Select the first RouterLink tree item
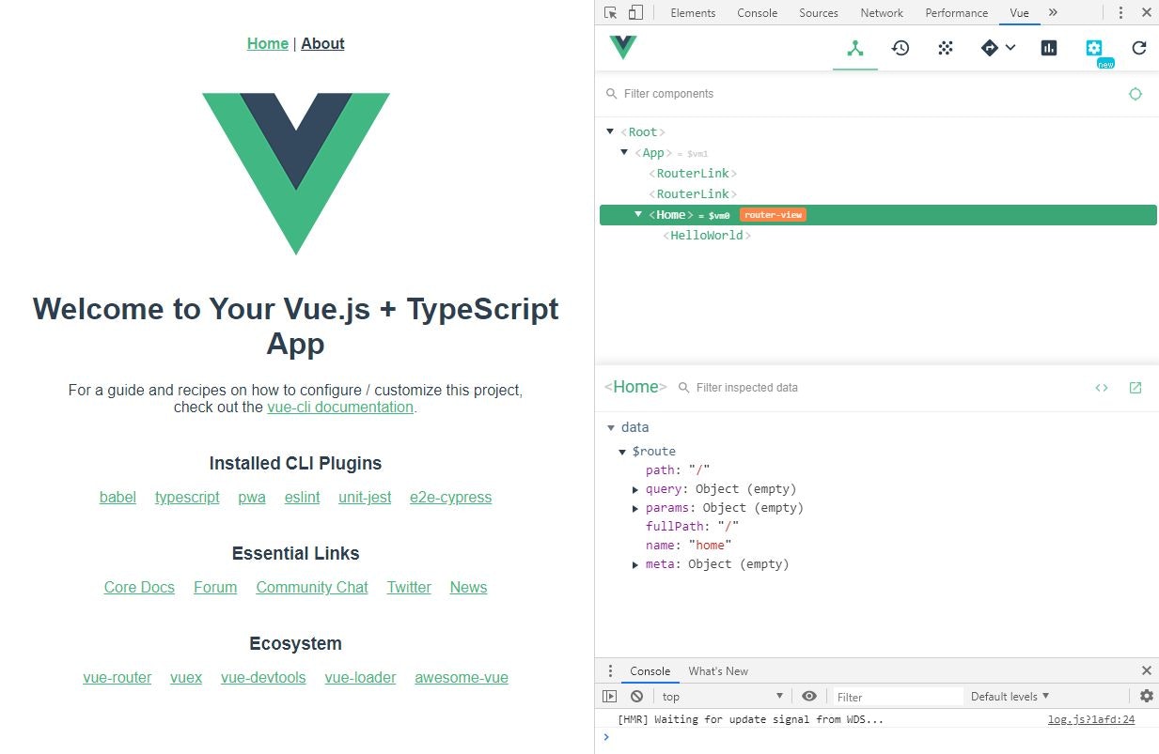Screen dimensions: 1159x754 [693, 174]
